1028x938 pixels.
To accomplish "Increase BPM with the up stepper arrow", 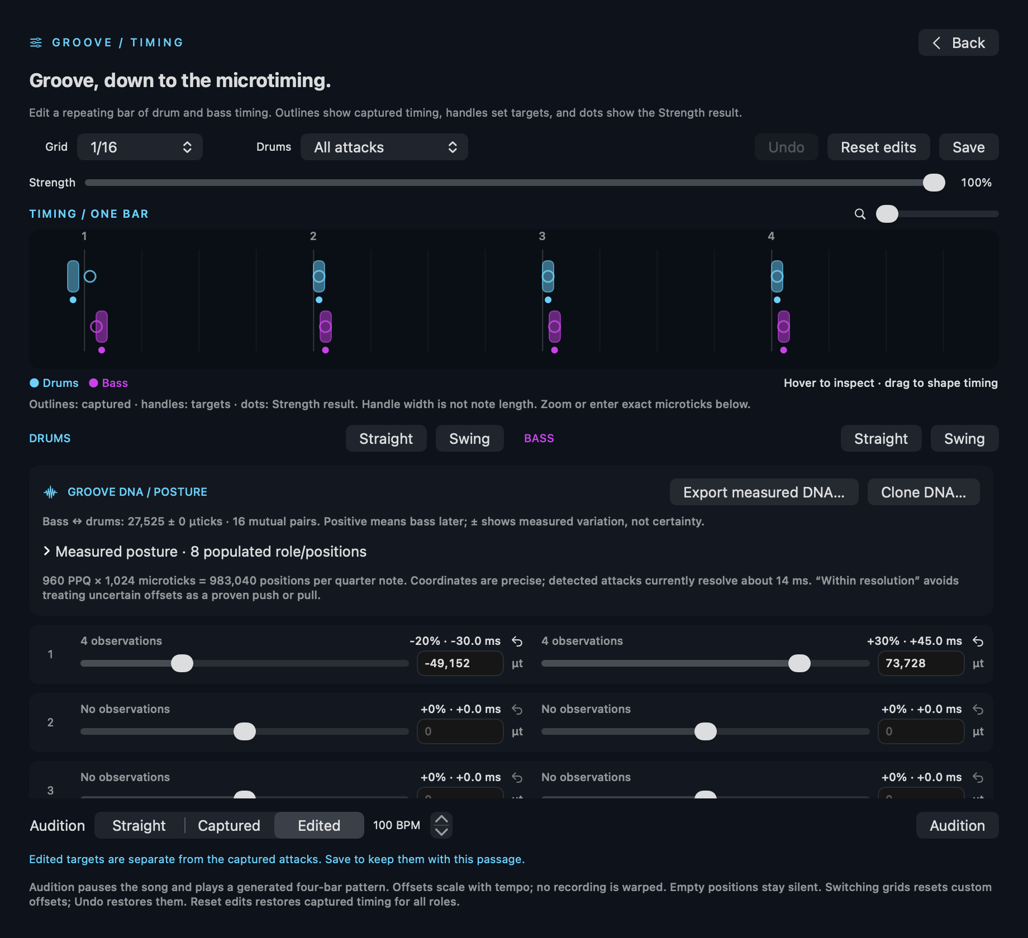I will point(441,819).
